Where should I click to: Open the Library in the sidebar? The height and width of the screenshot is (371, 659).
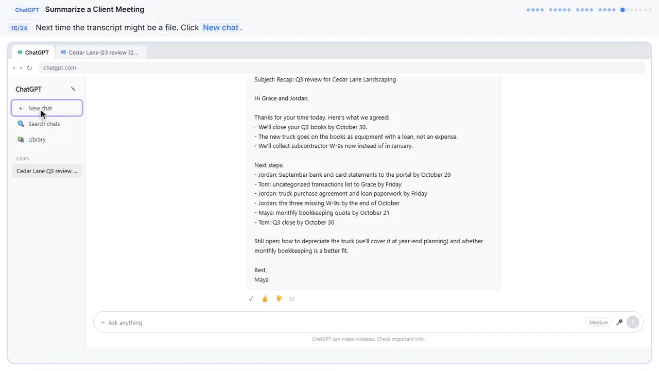47,140
